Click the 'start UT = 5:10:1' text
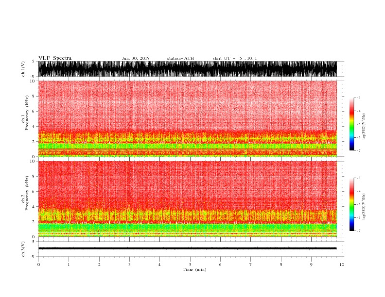 [235, 58]
